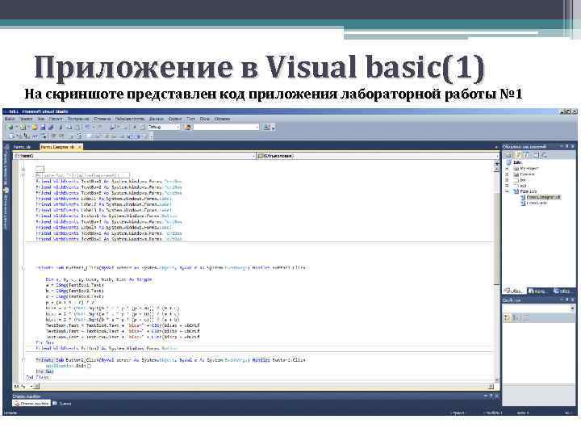Click the Show All Files icon in Solution Explorer
This screenshot has height=436, width=581.
pos(519,155)
